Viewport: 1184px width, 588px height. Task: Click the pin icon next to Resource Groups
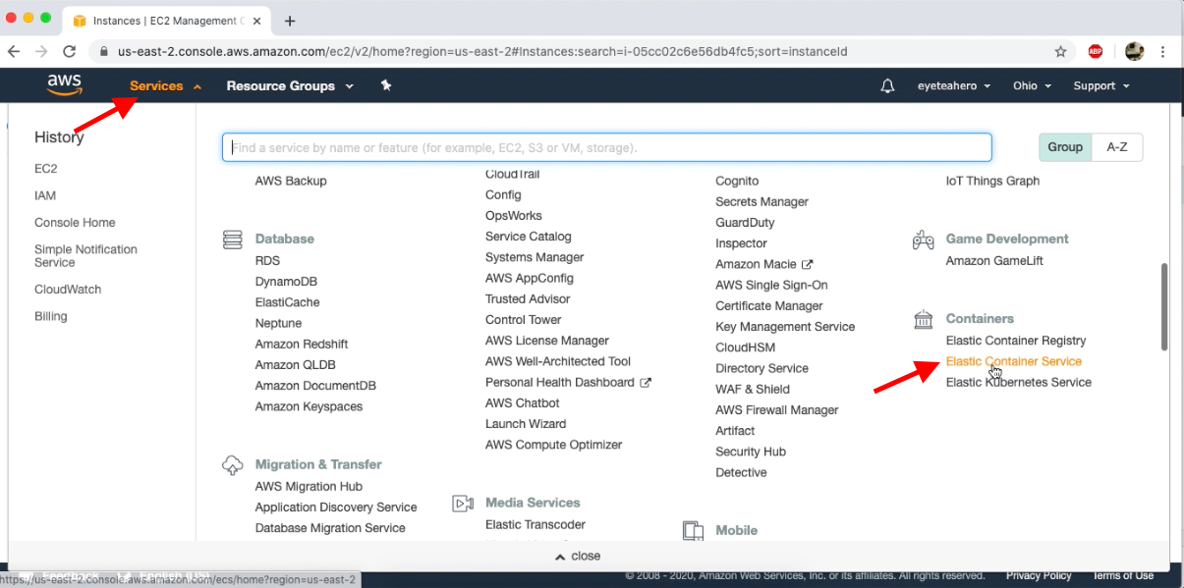click(x=385, y=85)
